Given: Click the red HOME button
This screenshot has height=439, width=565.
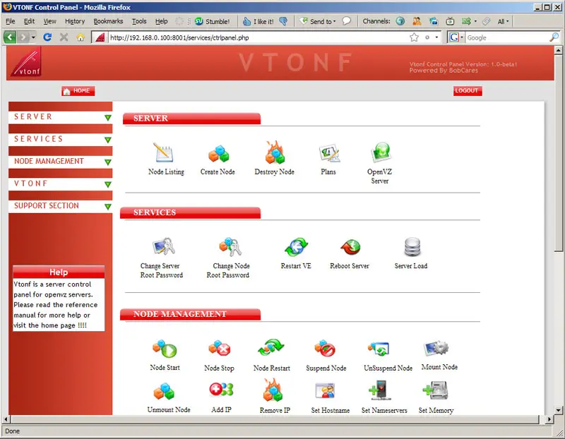Looking at the screenshot, I should tap(78, 91).
